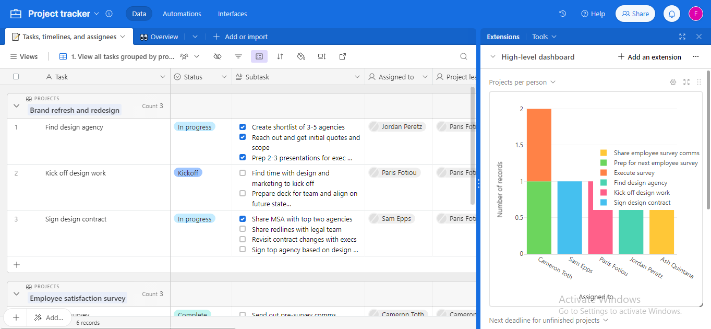Adjust row height via its toolbar icon

[321, 56]
